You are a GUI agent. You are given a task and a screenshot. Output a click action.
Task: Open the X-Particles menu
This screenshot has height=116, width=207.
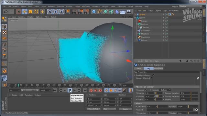122,6
